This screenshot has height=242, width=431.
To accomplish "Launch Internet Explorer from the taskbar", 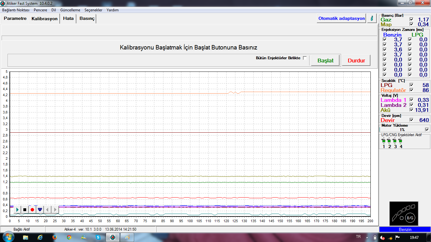I will (x=40, y=237).
